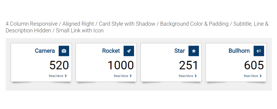Select the Camera card title
Image resolution: width=277 pixels, height=109 pixels.
(45, 51)
